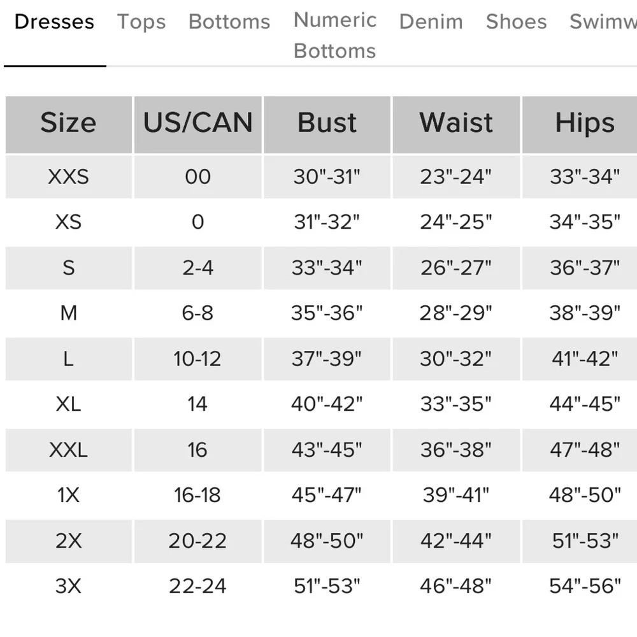Select the 3X size cell
This screenshot has width=637, height=637.
click(x=68, y=586)
